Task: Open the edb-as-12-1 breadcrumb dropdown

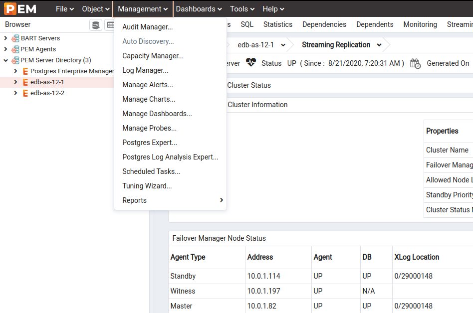Action: coord(283,45)
